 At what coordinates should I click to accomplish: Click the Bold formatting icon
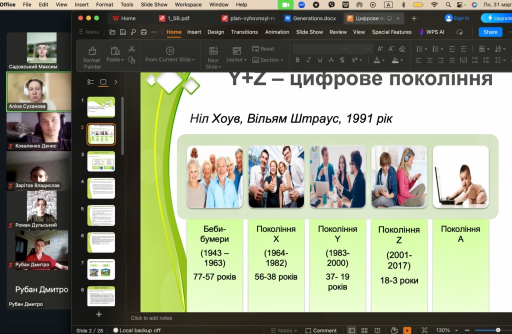[297, 60]
